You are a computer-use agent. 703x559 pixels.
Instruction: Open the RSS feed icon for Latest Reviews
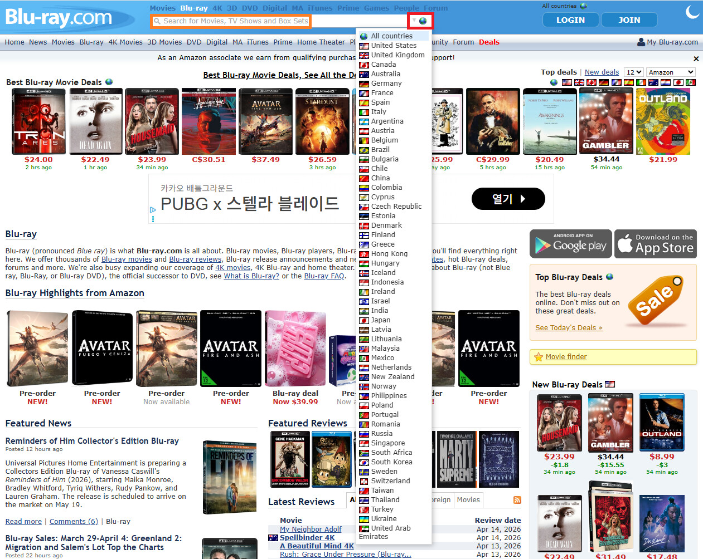pyautogui.click(x=517, y=500)
